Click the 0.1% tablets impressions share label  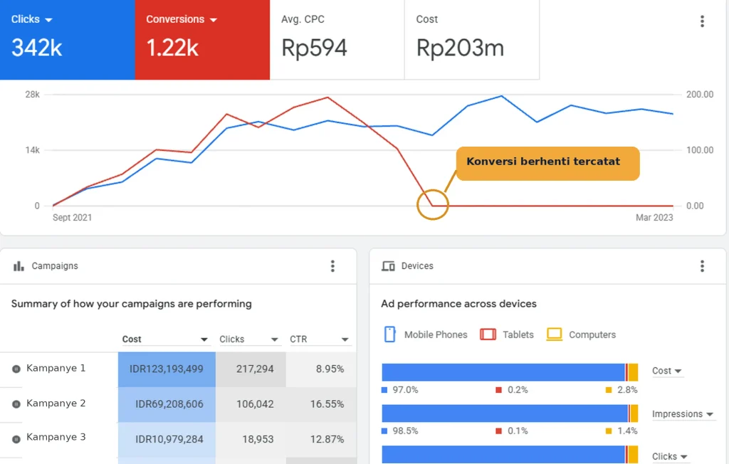point(518,431)
